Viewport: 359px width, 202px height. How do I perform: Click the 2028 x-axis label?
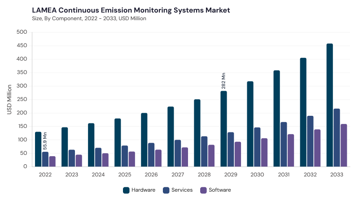point(204,175)
